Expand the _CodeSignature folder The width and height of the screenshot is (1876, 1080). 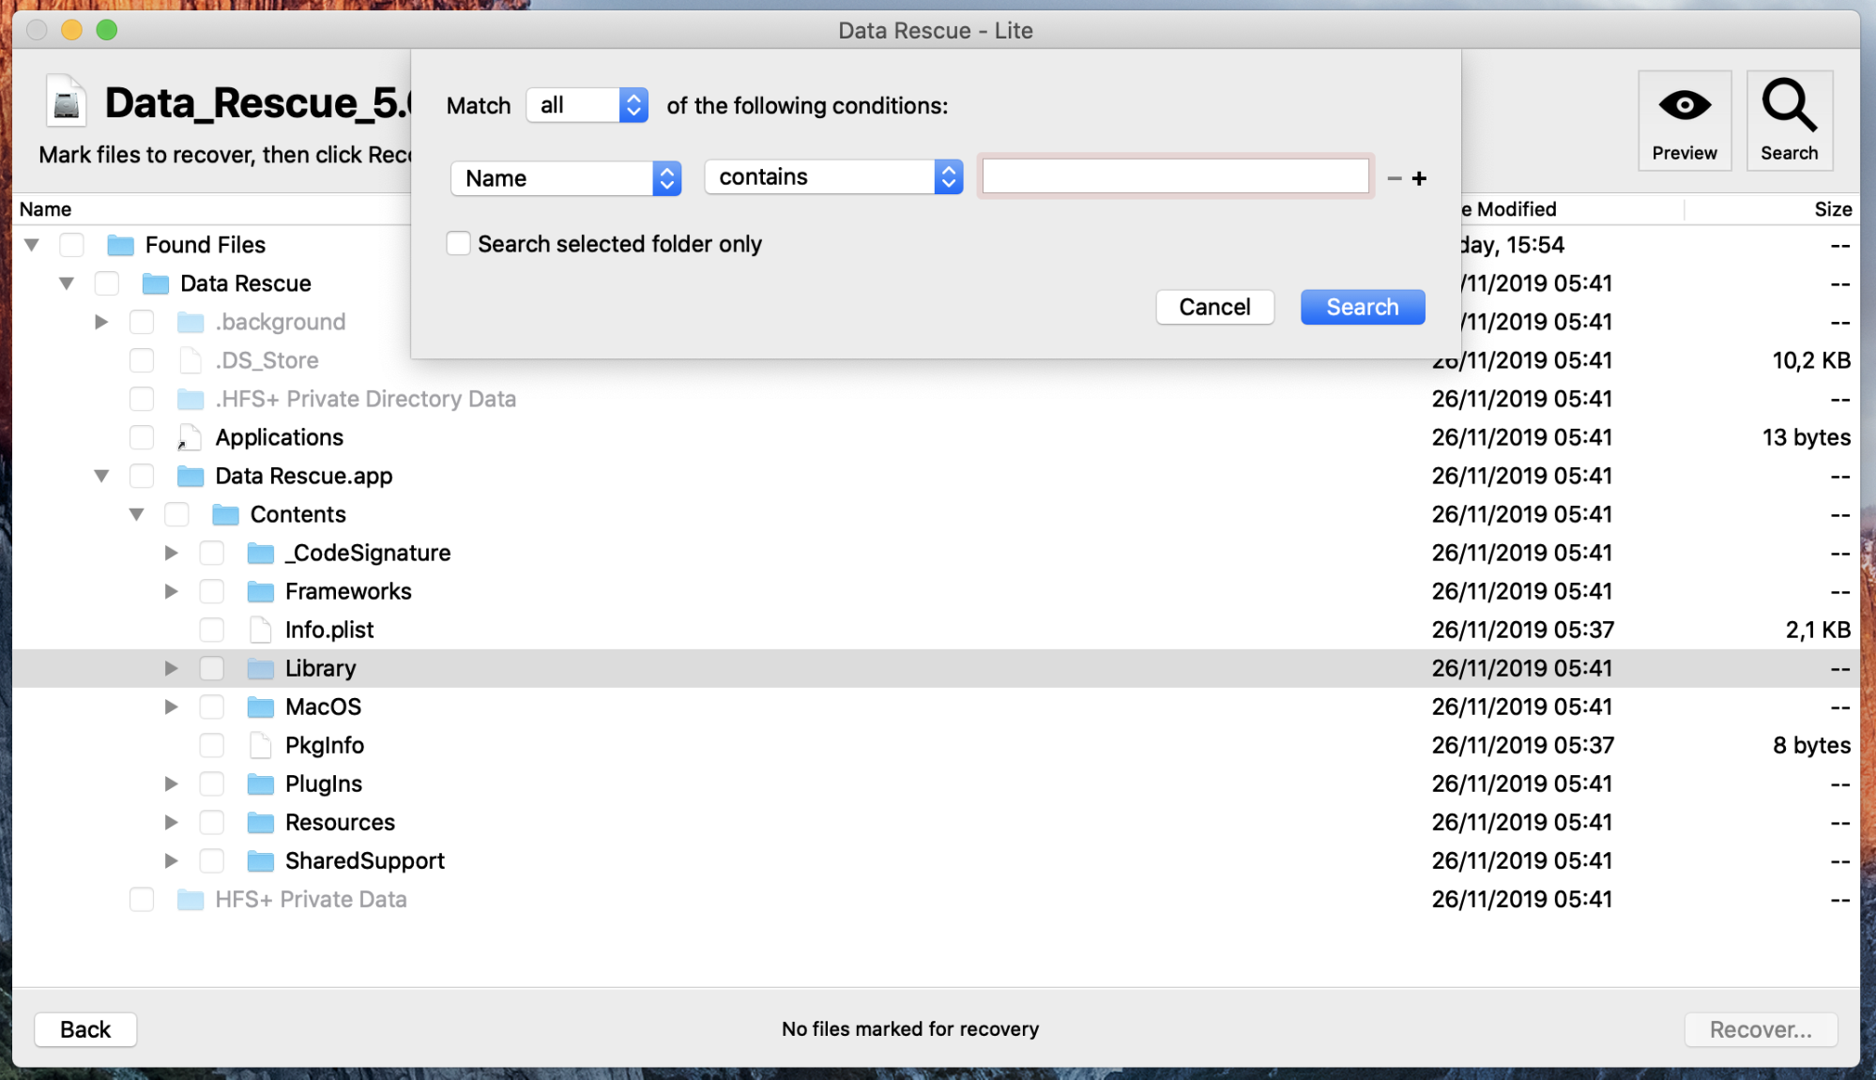171,553
